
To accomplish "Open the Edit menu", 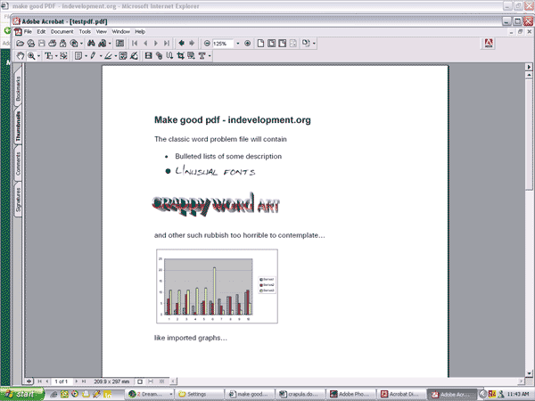I will (41, 32).
